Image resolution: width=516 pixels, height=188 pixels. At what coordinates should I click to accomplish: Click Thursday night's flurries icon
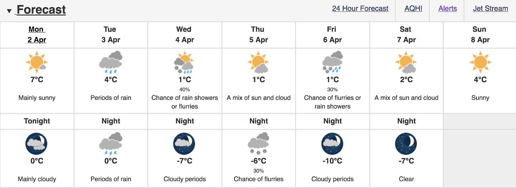pyautogui.click(x=258, y=143)
